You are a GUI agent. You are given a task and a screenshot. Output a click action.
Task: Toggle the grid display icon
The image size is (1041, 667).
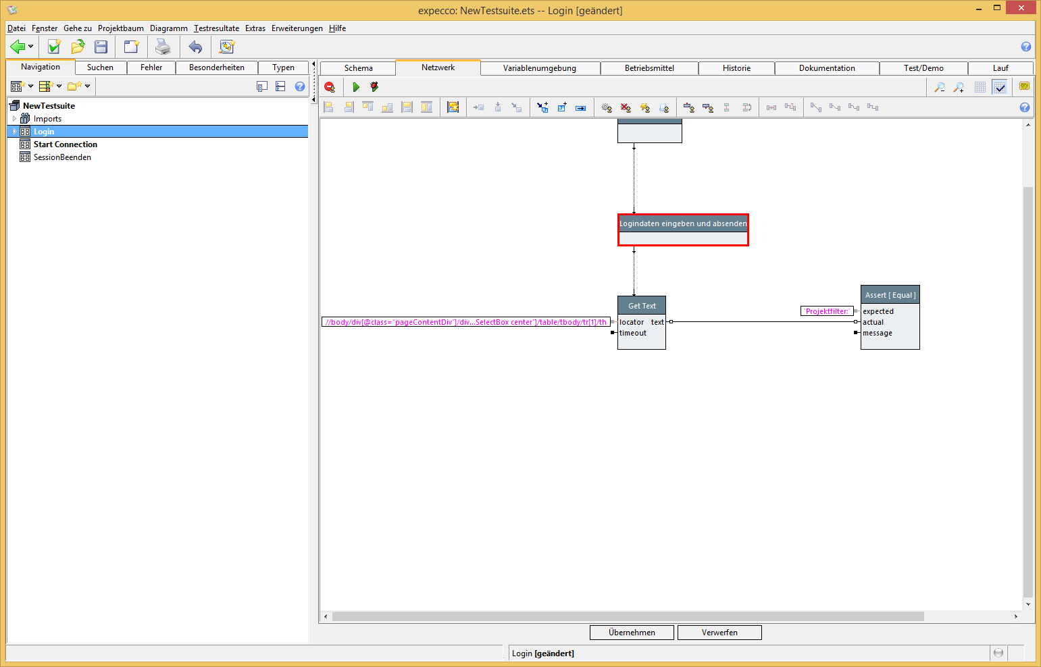(x=980, y=87)
